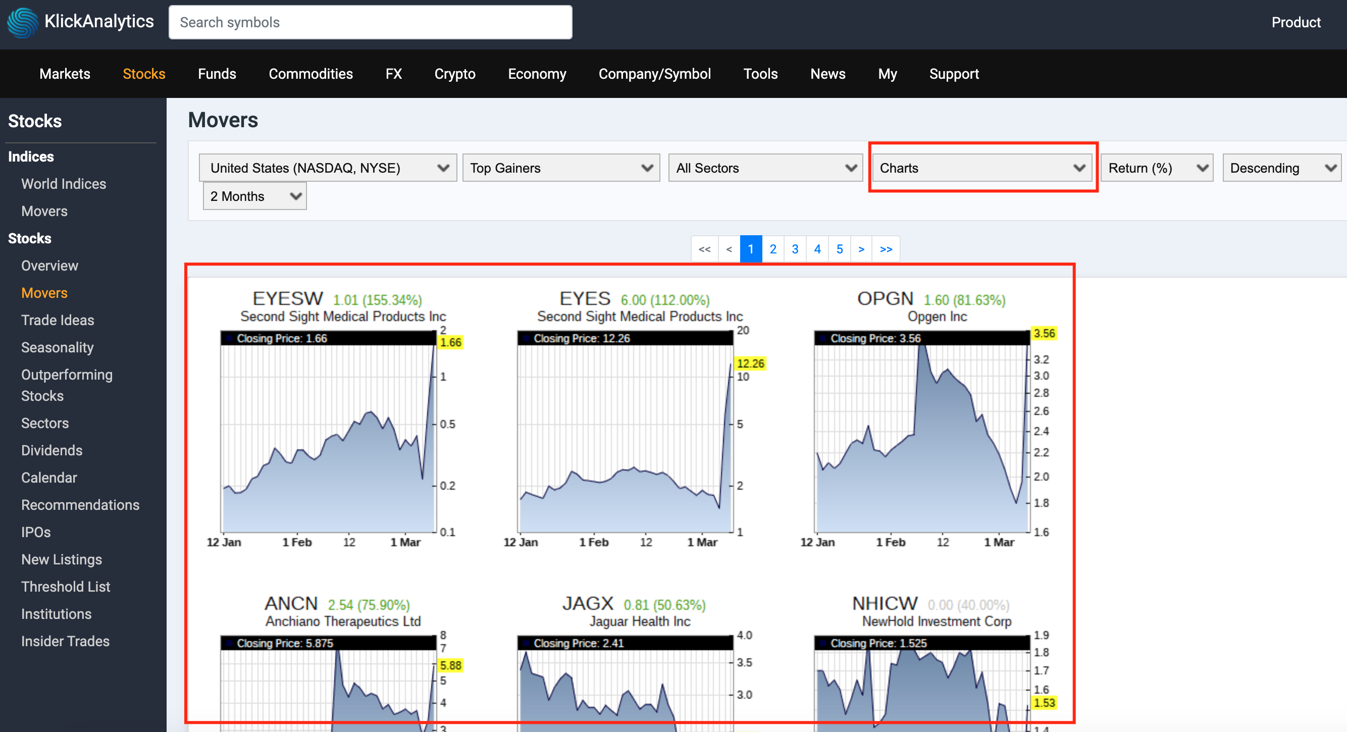Open the Stocks menu in top navigation

pyautogui.click(x=144, y=74)
